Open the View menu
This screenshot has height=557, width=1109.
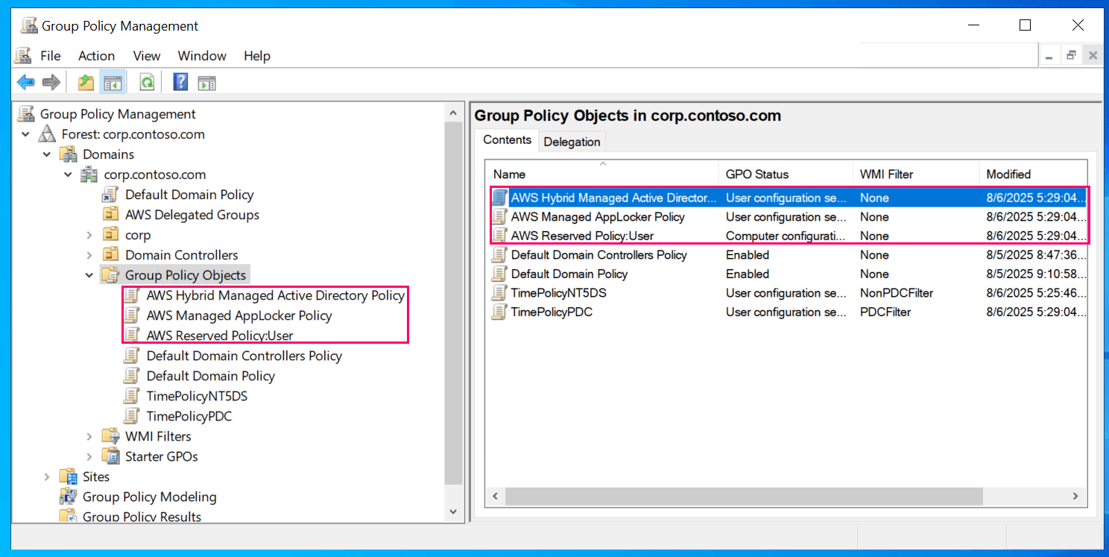147,56
